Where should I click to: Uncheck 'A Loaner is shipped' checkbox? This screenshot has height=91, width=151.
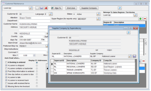pyautogui.click(x=6, y=66)
